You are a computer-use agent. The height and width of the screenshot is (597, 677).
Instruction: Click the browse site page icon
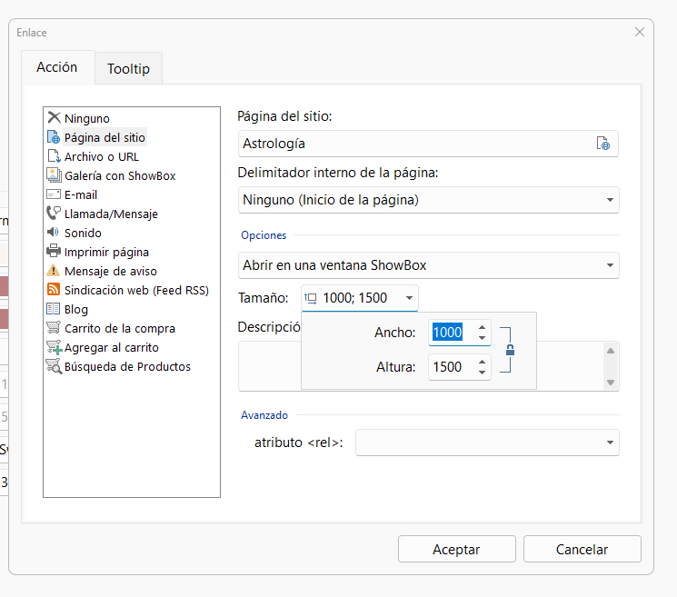pos(602,144)
